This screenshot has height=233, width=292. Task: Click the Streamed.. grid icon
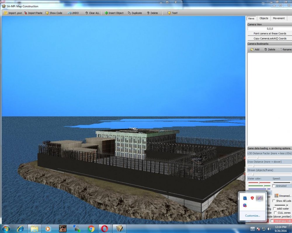pyautogui.click(x=276, y=196)
